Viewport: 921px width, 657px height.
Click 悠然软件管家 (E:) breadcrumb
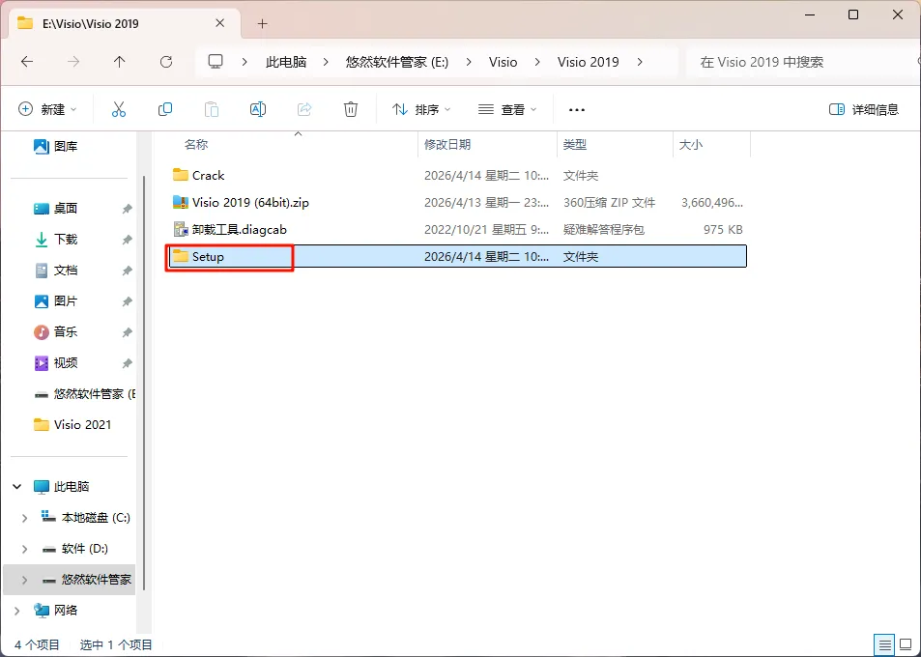[x=397, y=62]
